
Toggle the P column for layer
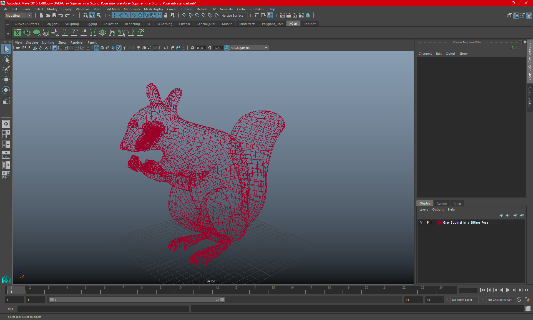click(x=428, y=222)
